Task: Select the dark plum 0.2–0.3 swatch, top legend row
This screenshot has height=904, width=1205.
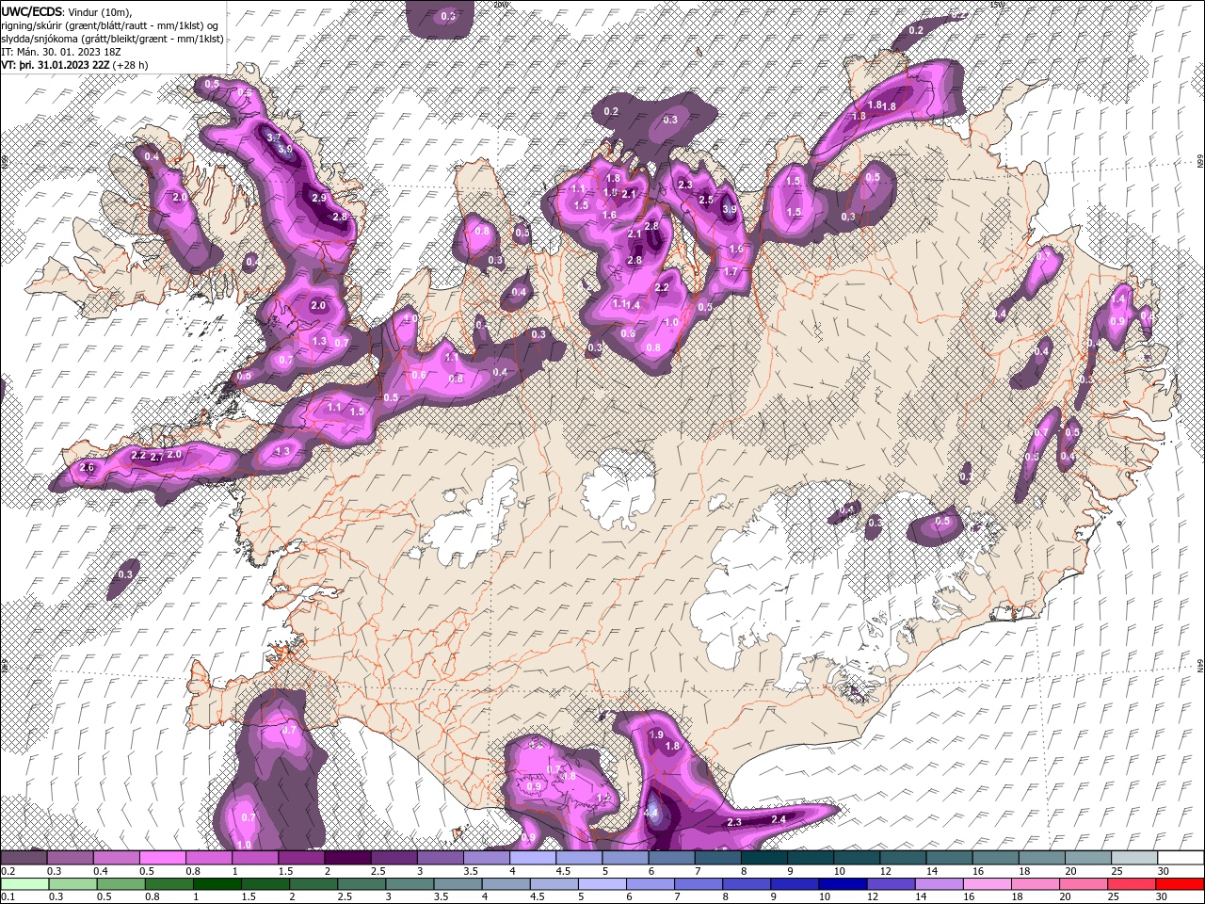Action: click(24, 858)
